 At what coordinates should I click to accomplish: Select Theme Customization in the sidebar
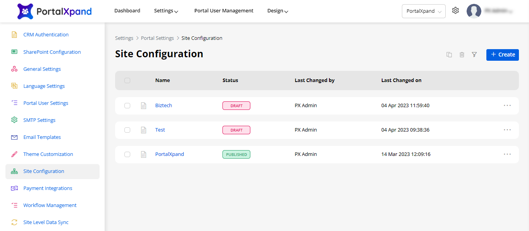point(48,154)
